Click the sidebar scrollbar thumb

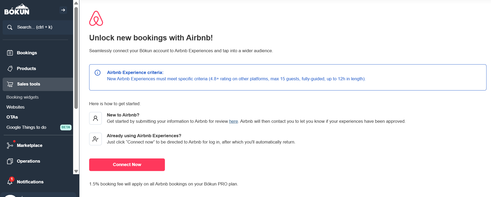(76, 58)
